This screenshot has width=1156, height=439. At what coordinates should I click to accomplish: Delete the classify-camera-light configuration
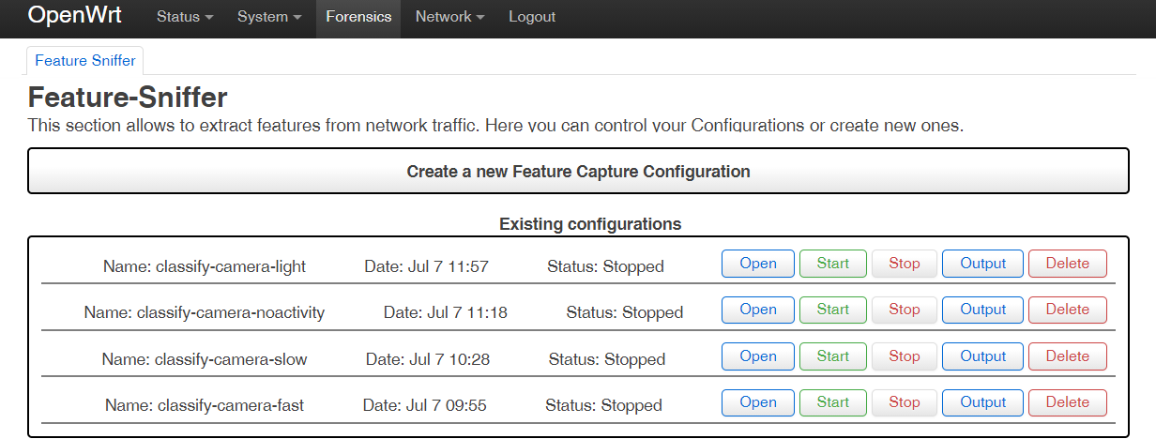tap(1068, 264)
